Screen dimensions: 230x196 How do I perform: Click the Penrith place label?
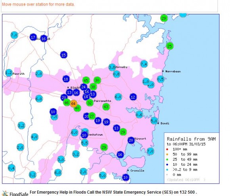coord(19,74)
